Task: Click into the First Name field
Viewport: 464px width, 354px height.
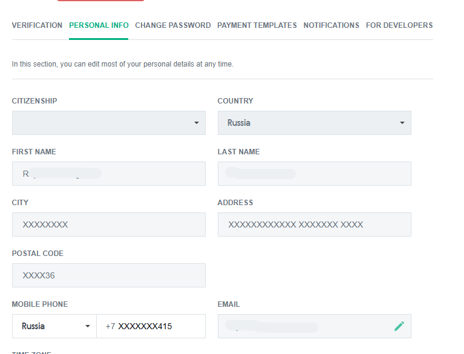Action: (x=108, y=174)
